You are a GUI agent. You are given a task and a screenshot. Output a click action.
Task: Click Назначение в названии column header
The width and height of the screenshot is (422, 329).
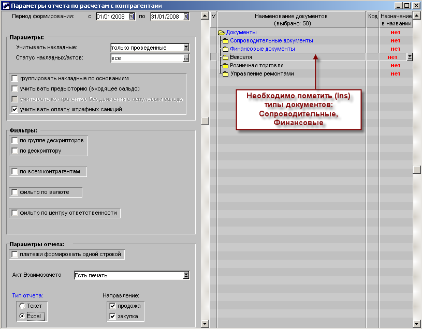click(x=396, y=20)
